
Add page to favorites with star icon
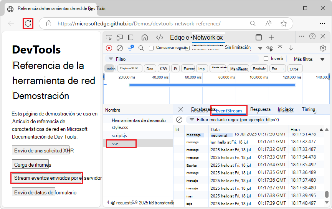pyautogui.click(x=284, y=23)
